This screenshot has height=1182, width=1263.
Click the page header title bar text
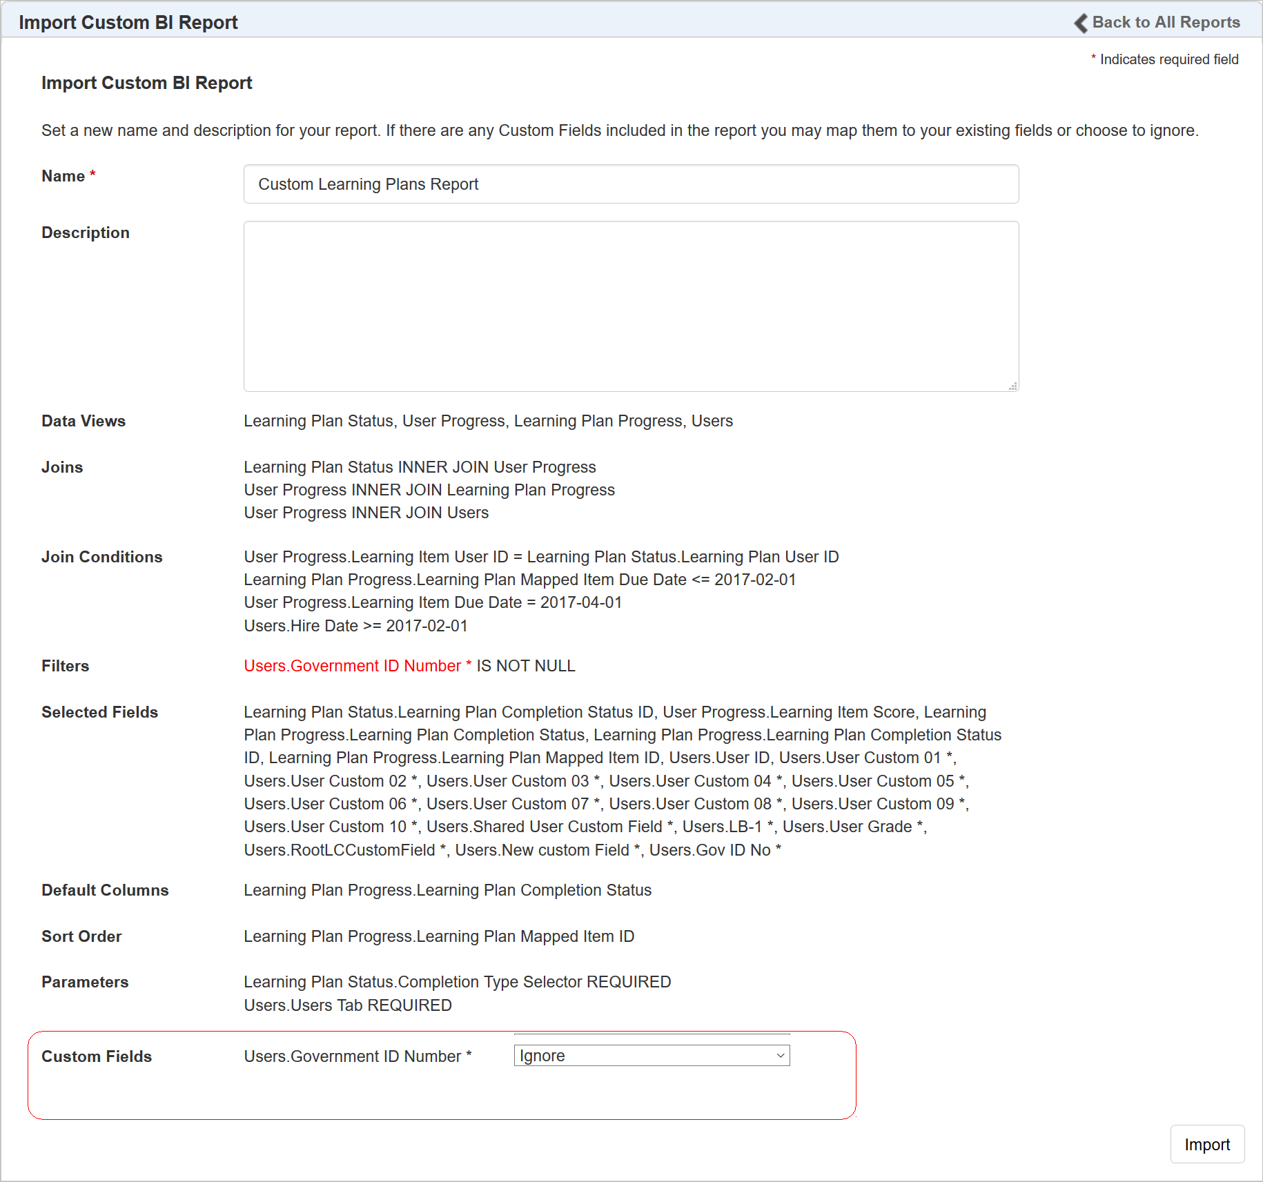click(x=128, y=22)
